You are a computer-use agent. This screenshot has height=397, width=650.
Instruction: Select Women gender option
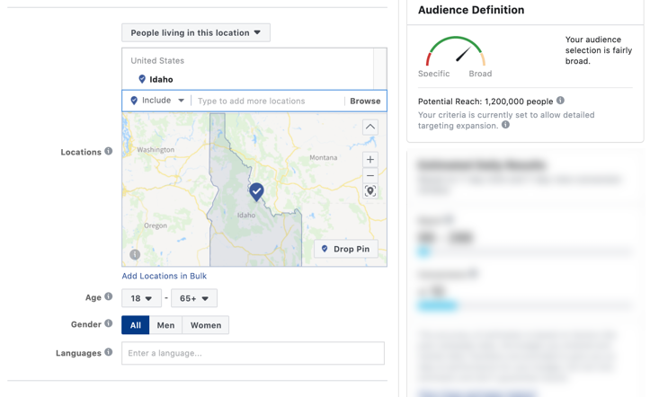click(x=206, y=325)
